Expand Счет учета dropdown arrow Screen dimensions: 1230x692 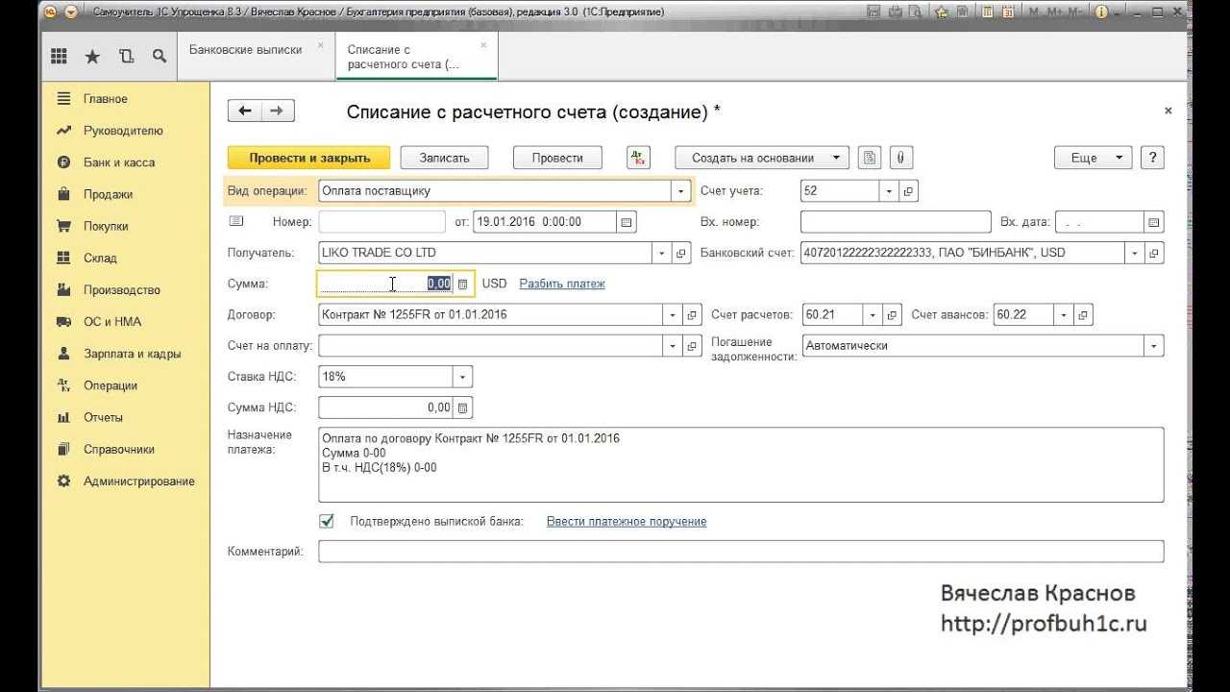[x=890, y=190]
